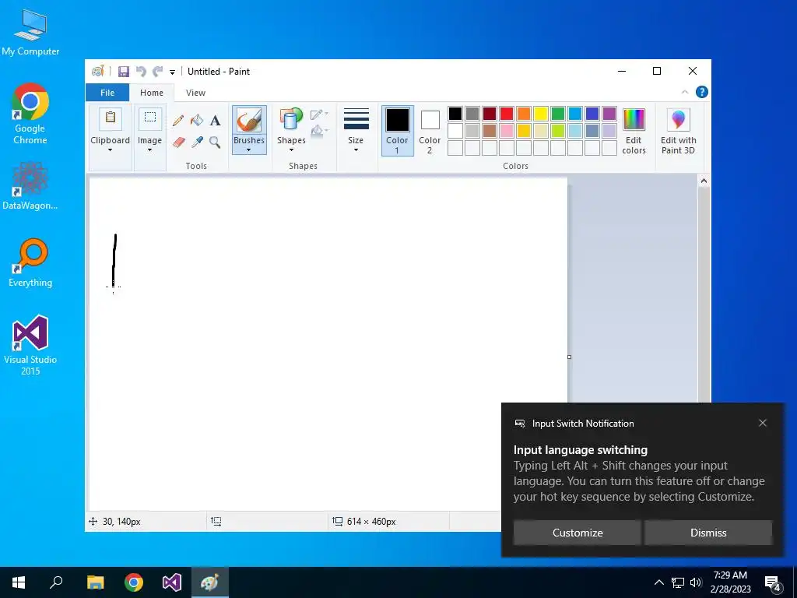Select the Eraser tool
The width and height of the screenshot is (797, 598).
point(178,142)
